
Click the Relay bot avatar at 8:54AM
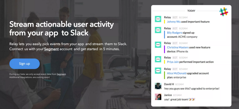tap(158, 70)
